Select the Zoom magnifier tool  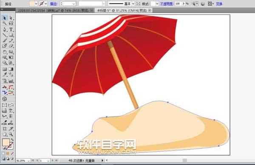(x=11, y=134)
